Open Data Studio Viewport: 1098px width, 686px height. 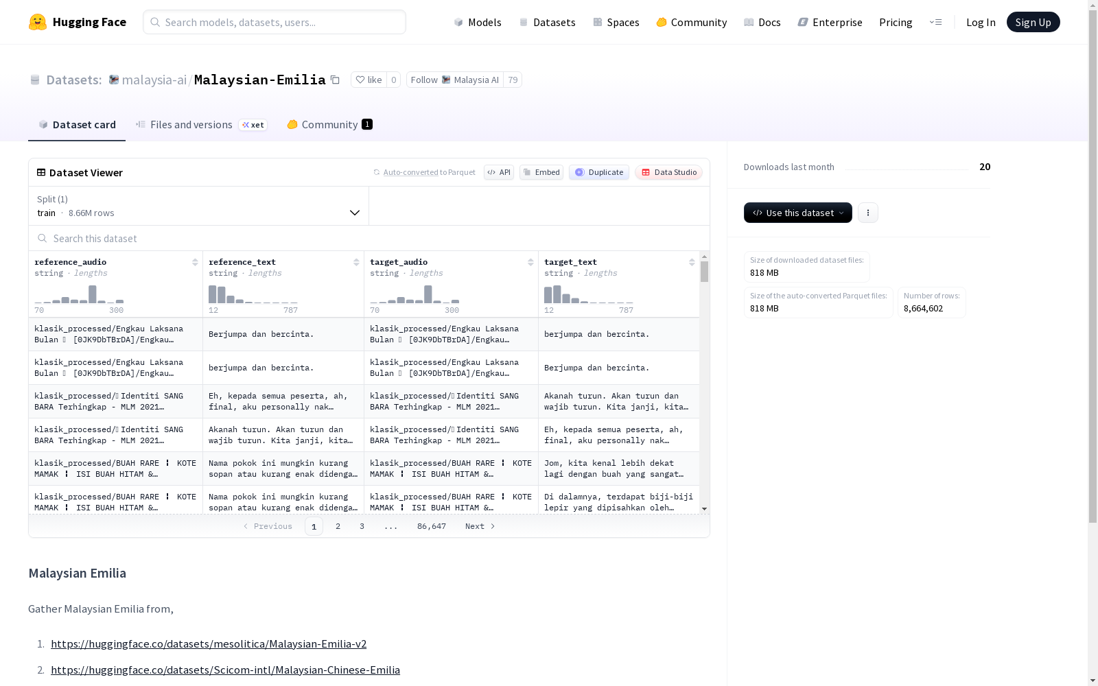[668, 172]
